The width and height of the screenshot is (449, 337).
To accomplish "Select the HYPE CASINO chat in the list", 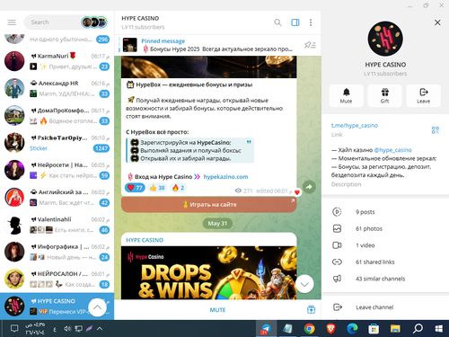I will (x=57, y=306).
